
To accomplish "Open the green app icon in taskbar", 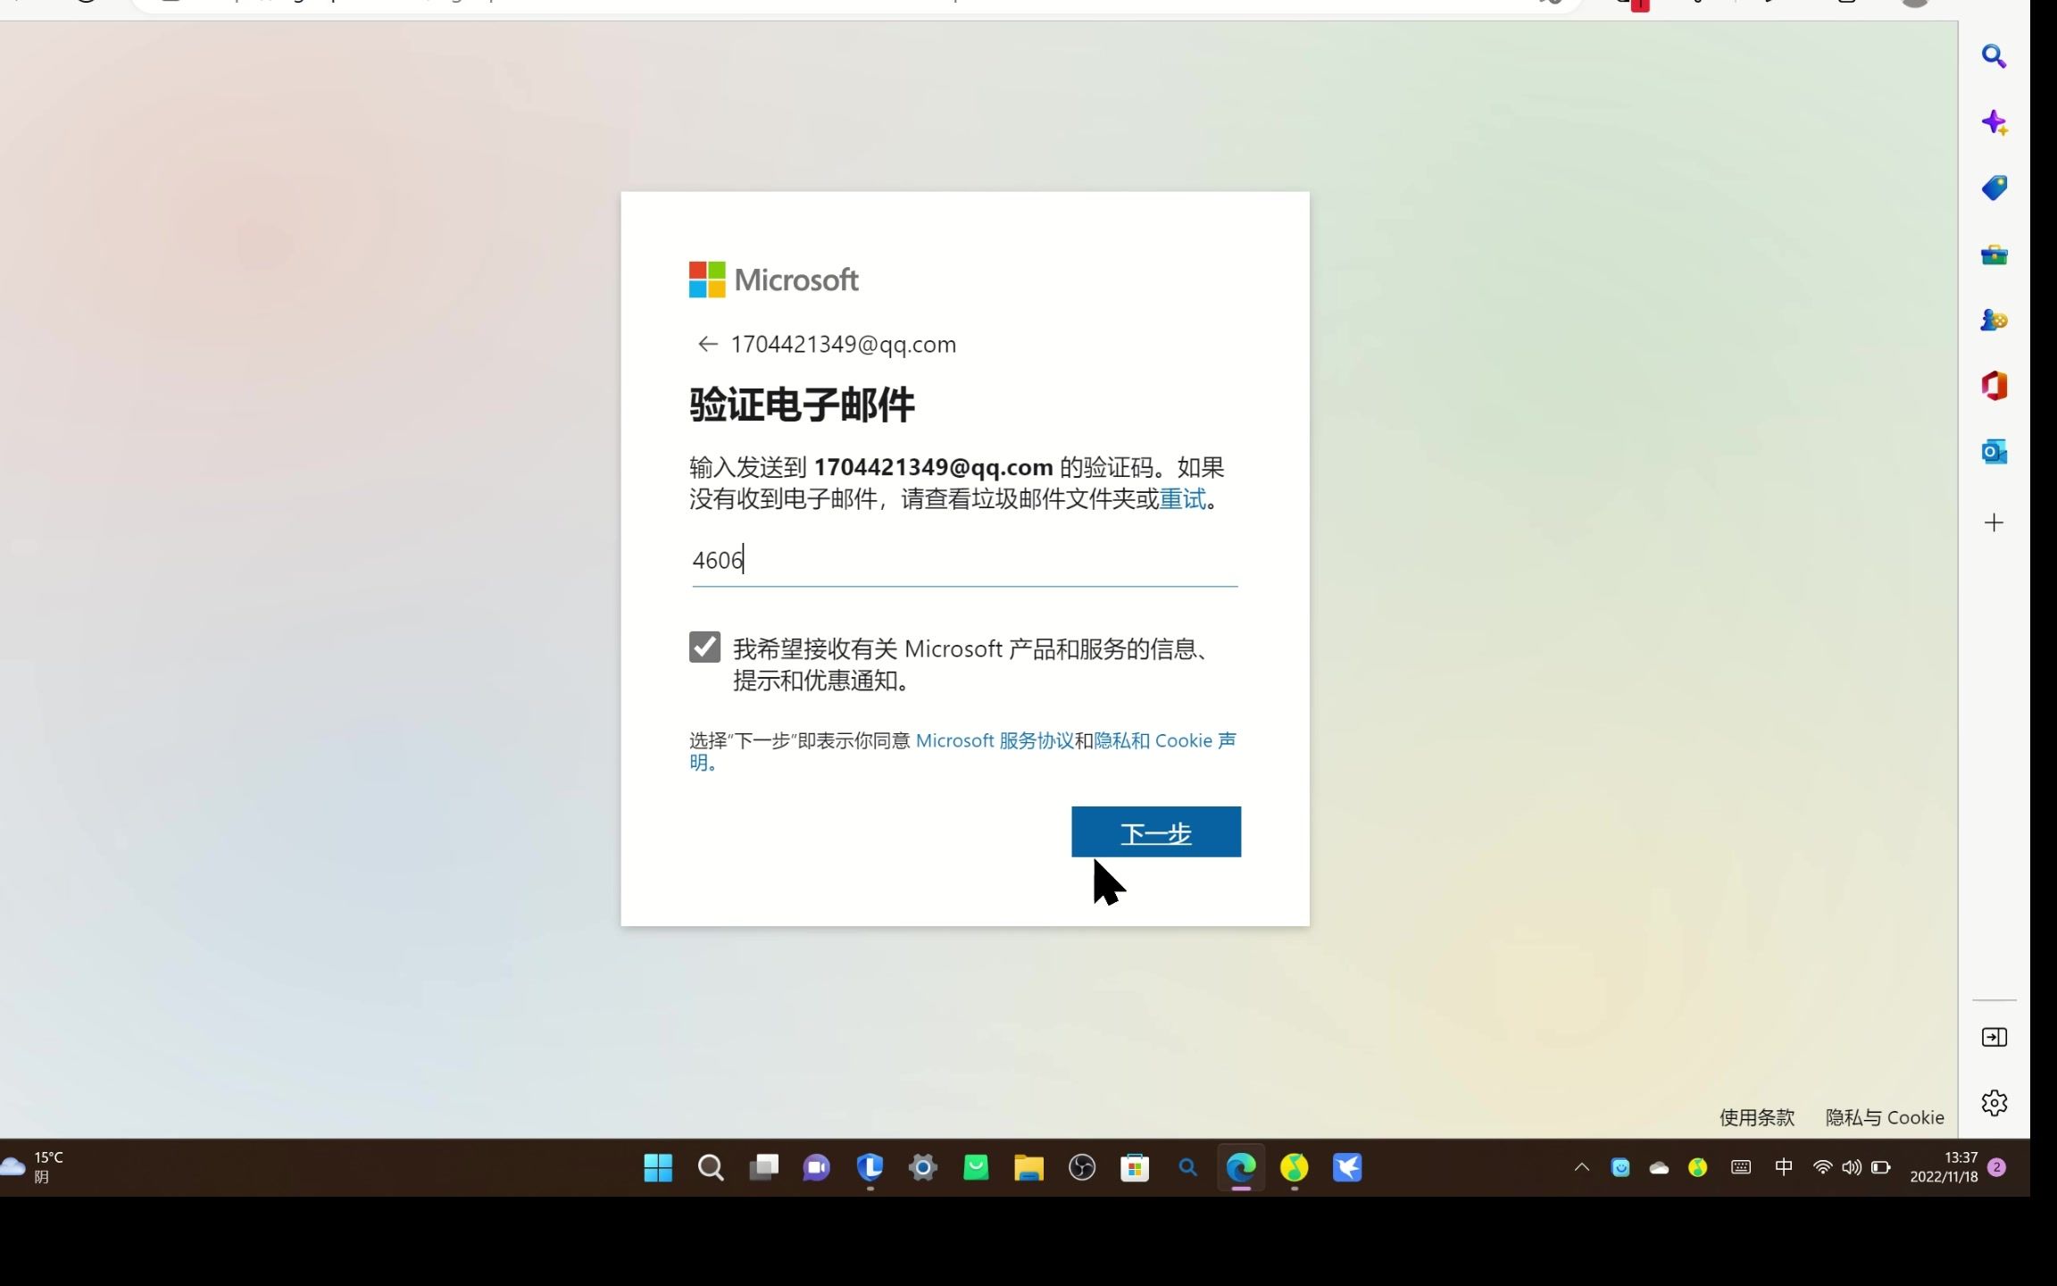I will pos(976,1167).
